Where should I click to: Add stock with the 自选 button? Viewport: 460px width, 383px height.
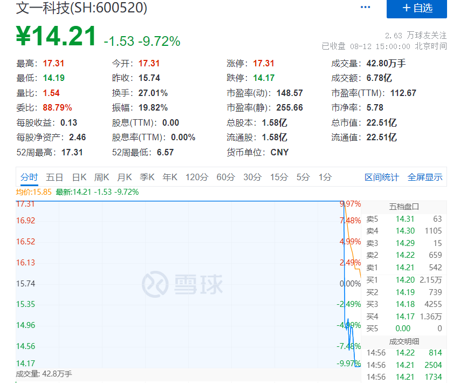(416, 8)
